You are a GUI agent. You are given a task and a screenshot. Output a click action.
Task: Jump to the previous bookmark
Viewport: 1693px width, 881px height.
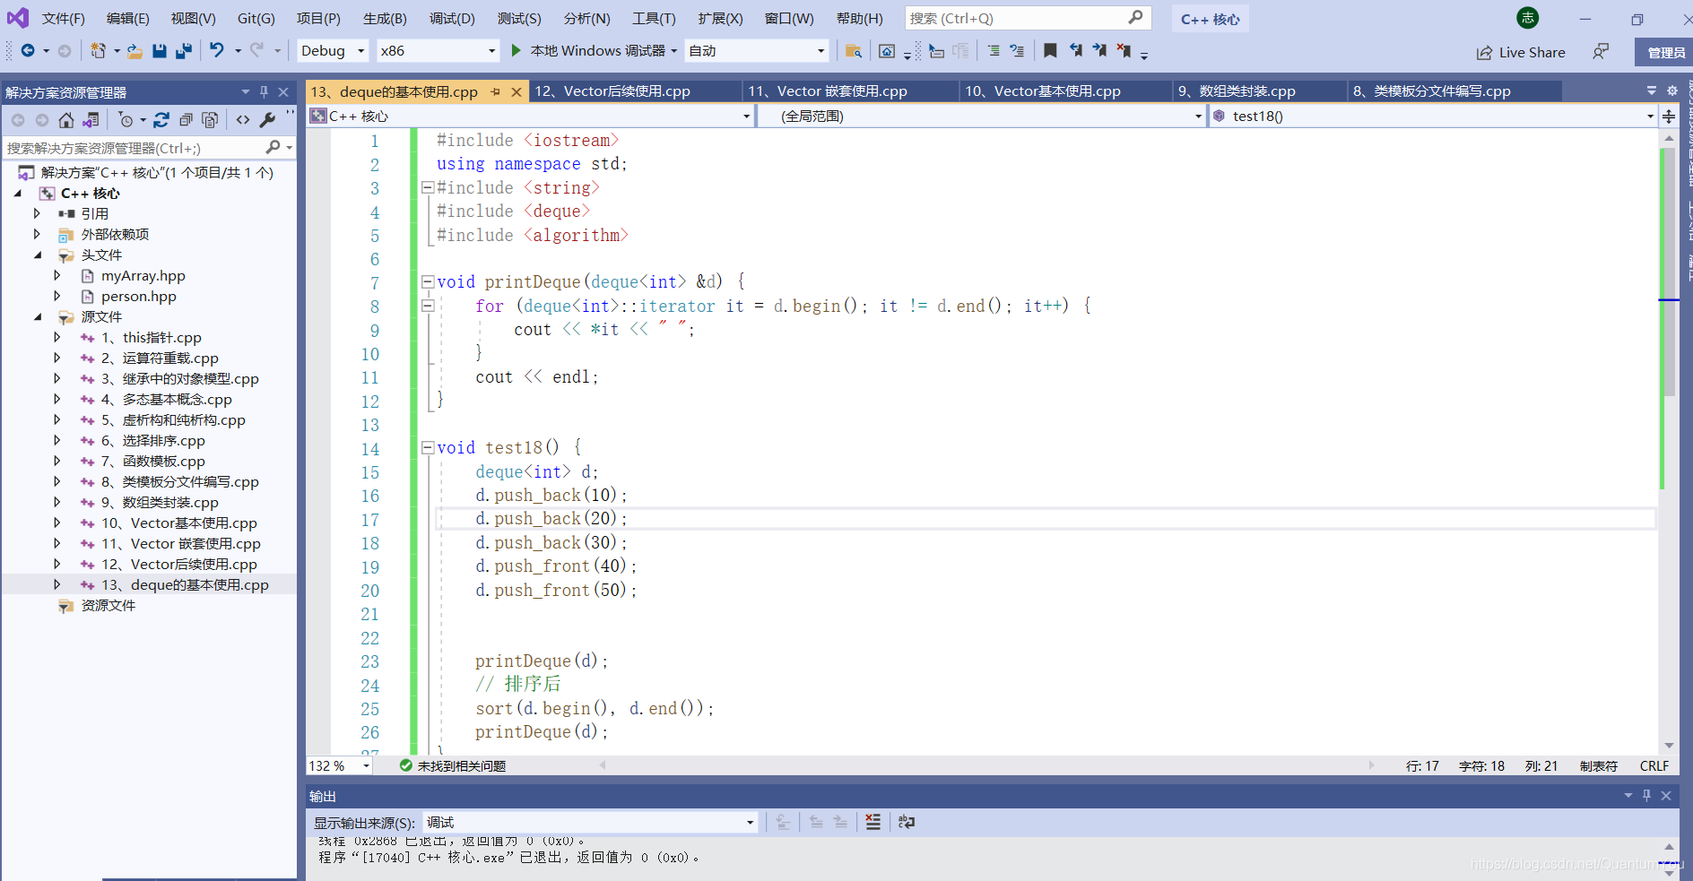[x=1075, y=51]
